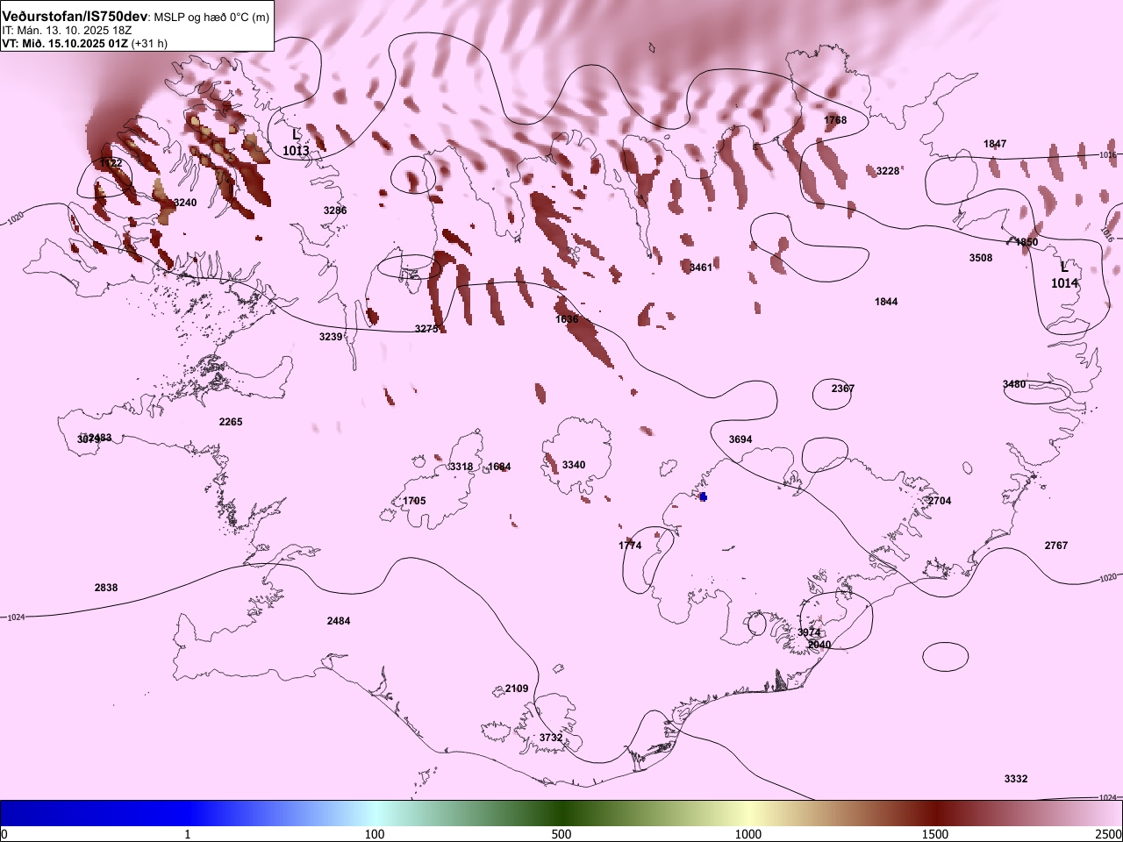Click the colour scale tick label 1000
This screenshot has height=842, width=1123.
coord(748,834)
